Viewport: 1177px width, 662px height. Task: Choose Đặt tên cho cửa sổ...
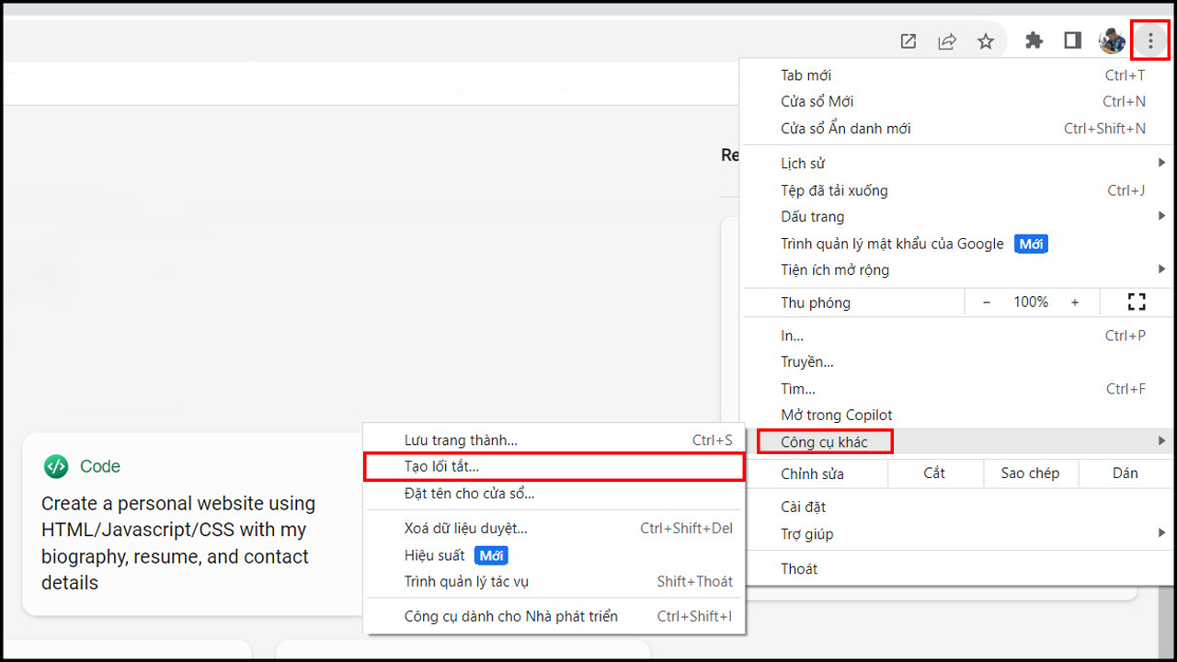tap(554, 494)
